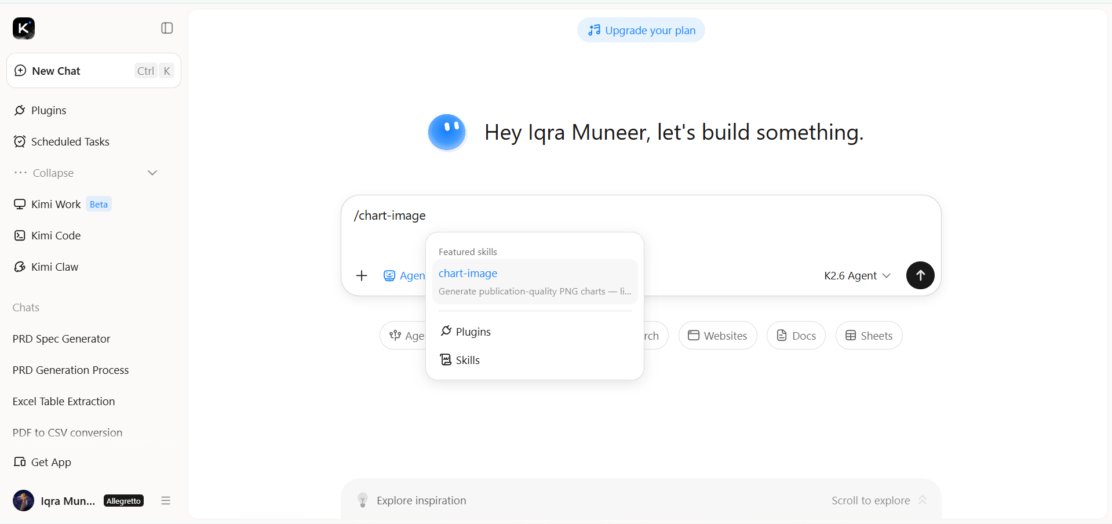Screen dimensions: 1112x524
Task: Click Upgrade your plan
Action: [641, 30]
